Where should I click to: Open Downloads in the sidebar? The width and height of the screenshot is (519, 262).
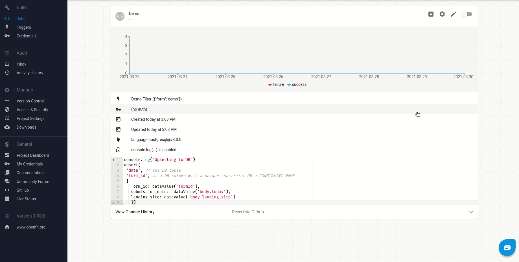(27, 127)
